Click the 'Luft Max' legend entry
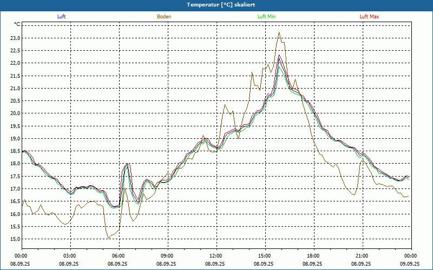Viewport: 433px width, 270px height. [370, 17]
